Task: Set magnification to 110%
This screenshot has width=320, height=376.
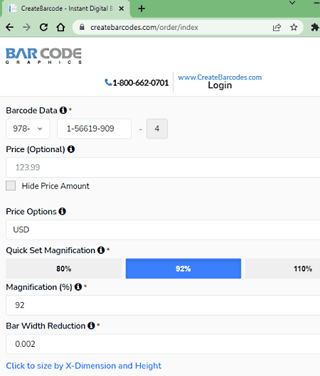Action: 282,269
